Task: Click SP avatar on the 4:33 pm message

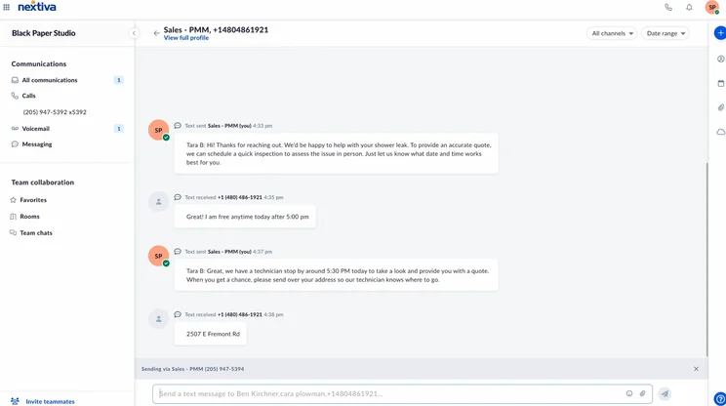Action: (158, 130)
